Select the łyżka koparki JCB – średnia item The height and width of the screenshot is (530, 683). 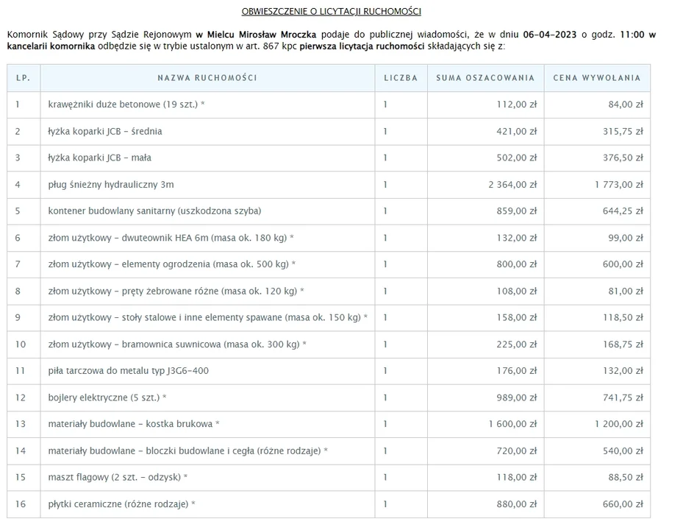105,131
